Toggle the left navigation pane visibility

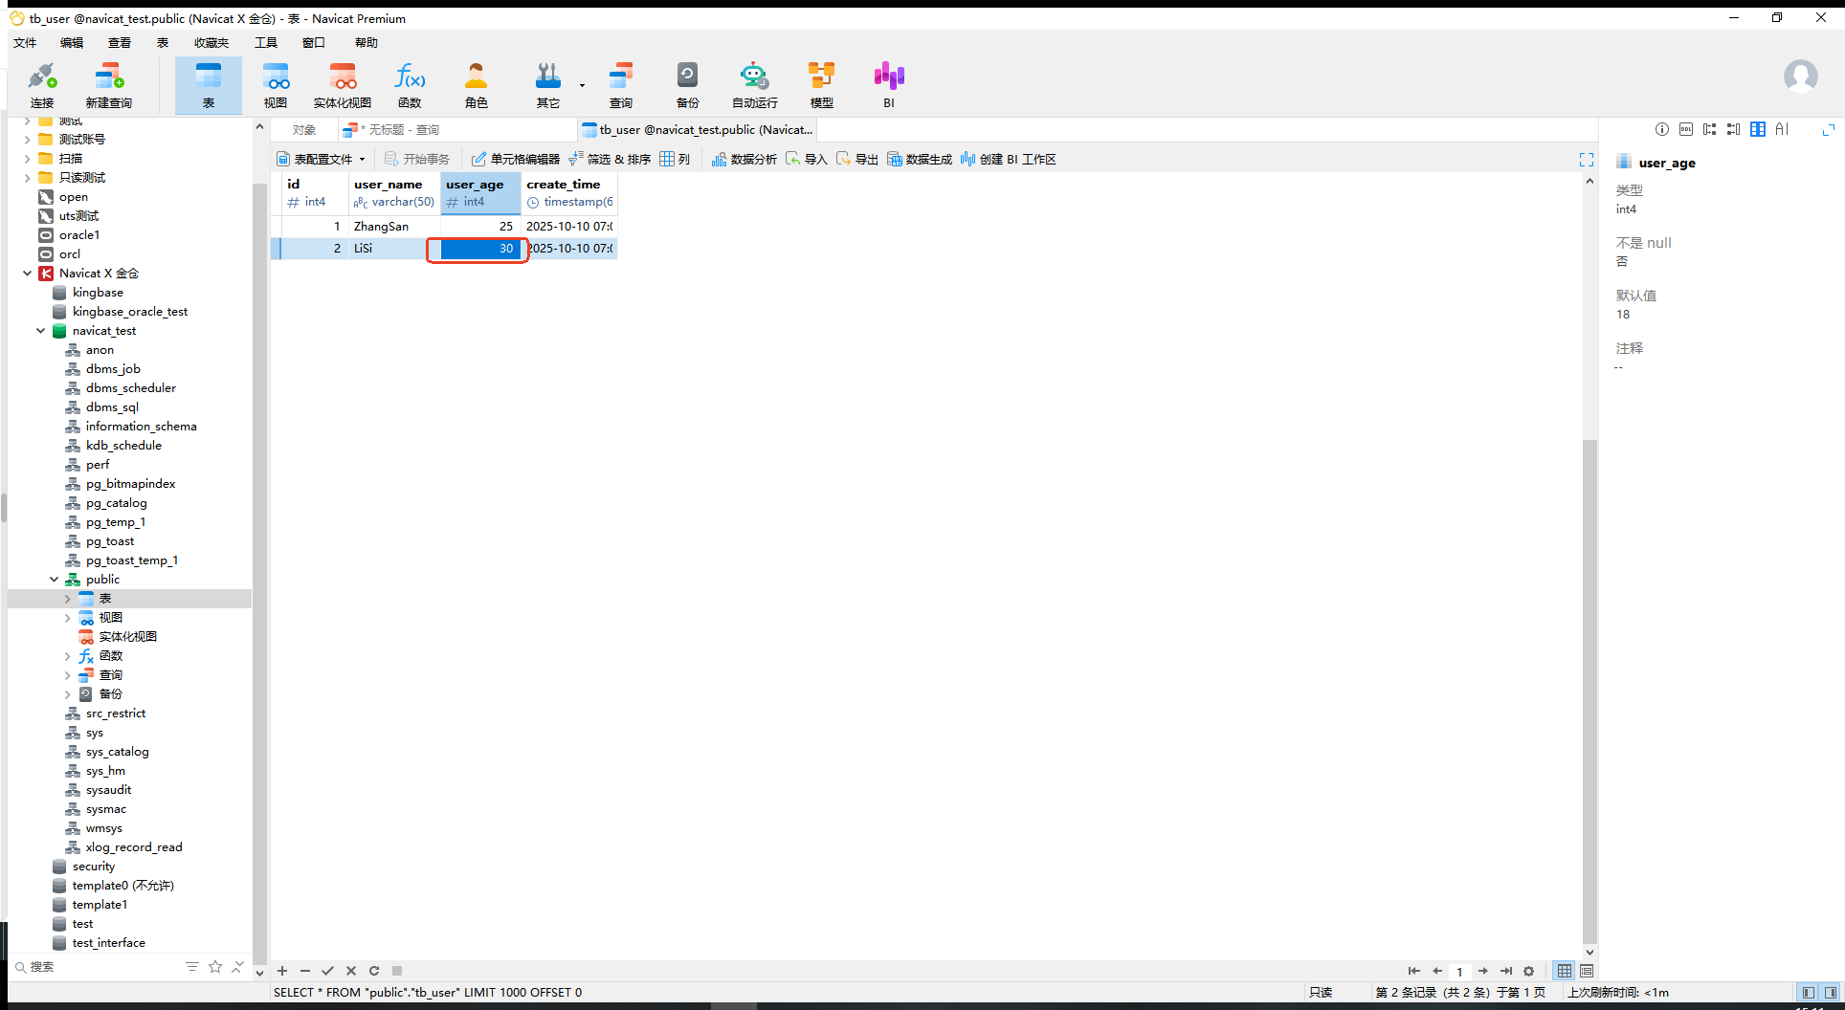1808,993
